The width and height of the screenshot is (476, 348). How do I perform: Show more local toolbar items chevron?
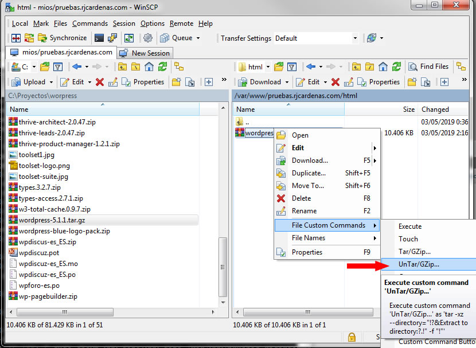(x=224, y=80)
